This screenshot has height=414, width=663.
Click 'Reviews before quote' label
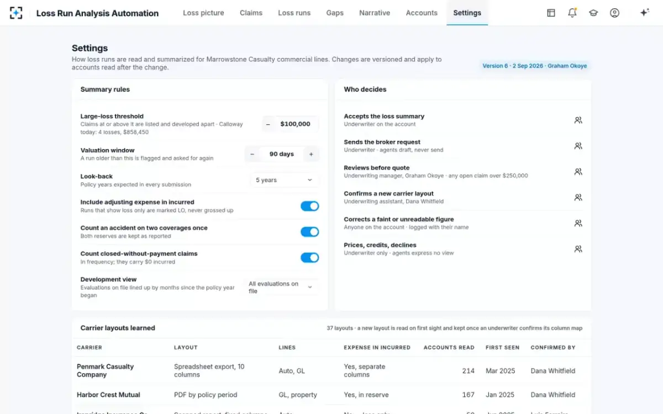click(x=377, y=168)
